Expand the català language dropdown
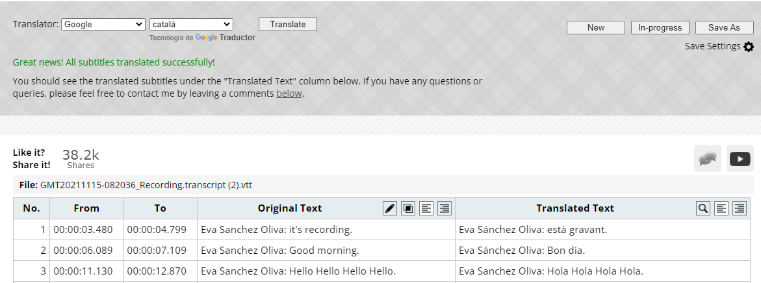 tap(191, 24)
